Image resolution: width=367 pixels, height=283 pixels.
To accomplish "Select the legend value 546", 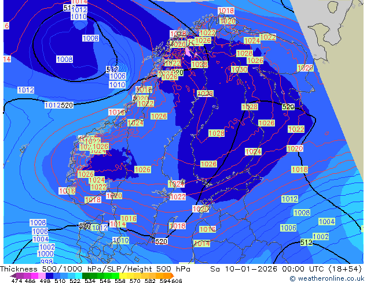I will click(105, 281).
